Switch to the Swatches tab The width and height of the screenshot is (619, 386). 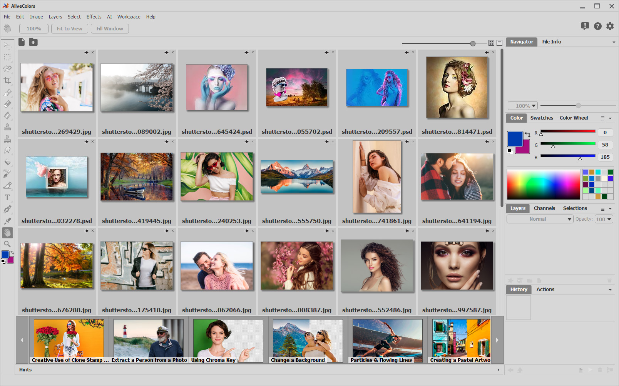[x=542, y=118]
